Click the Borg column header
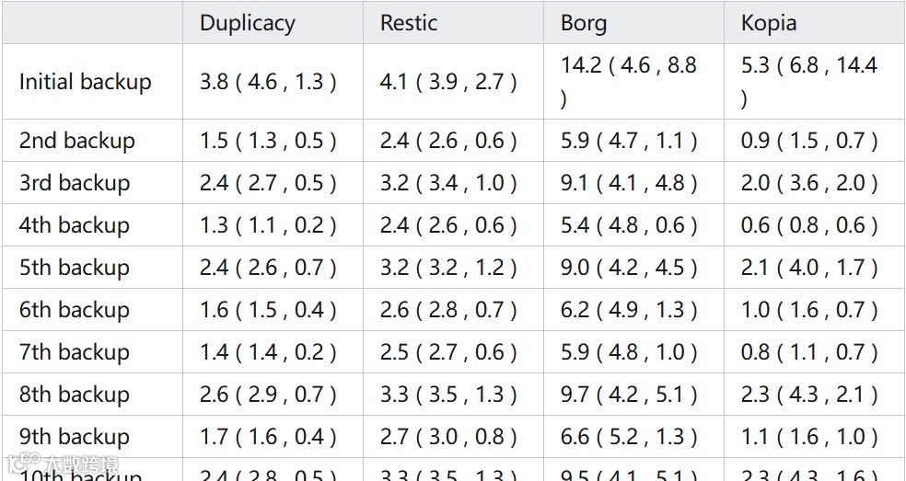This screenshot has height=481, width=906. pos(584,24)
